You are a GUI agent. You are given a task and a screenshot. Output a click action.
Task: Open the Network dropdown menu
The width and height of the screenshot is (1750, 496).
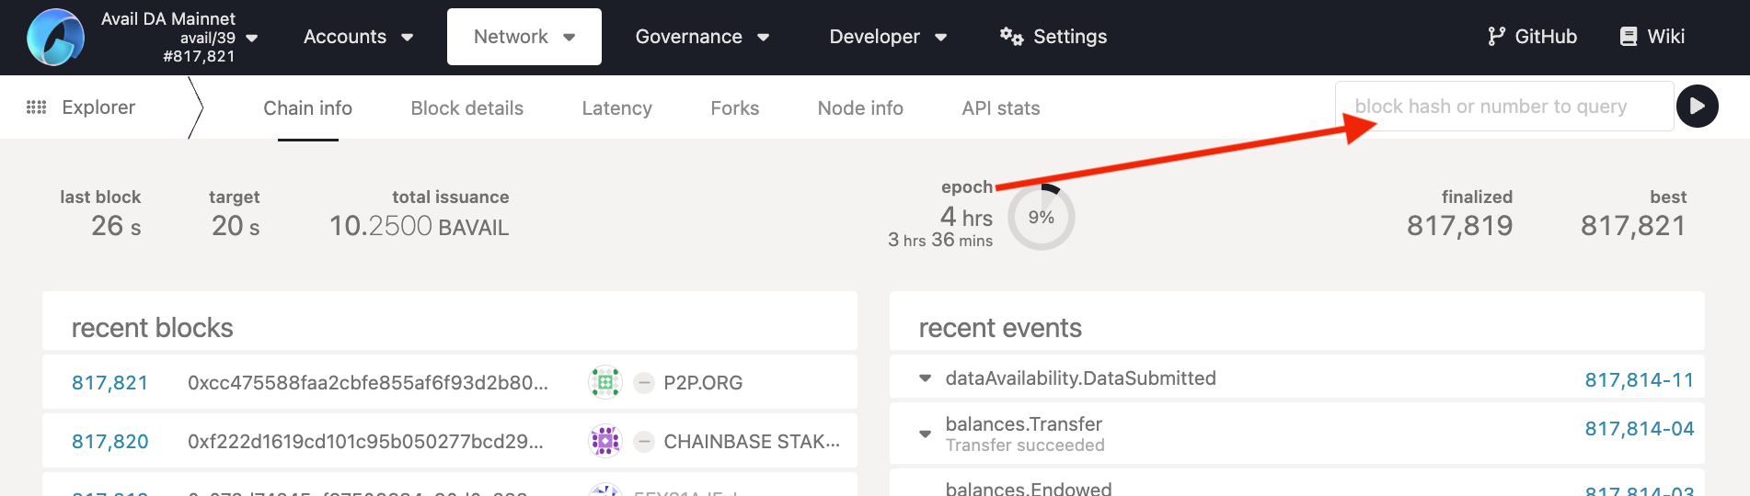point(524,37)
